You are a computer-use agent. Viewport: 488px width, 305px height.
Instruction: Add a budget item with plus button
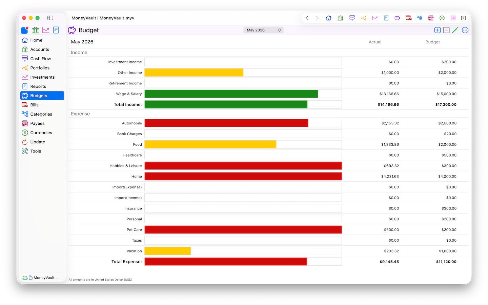438,30
